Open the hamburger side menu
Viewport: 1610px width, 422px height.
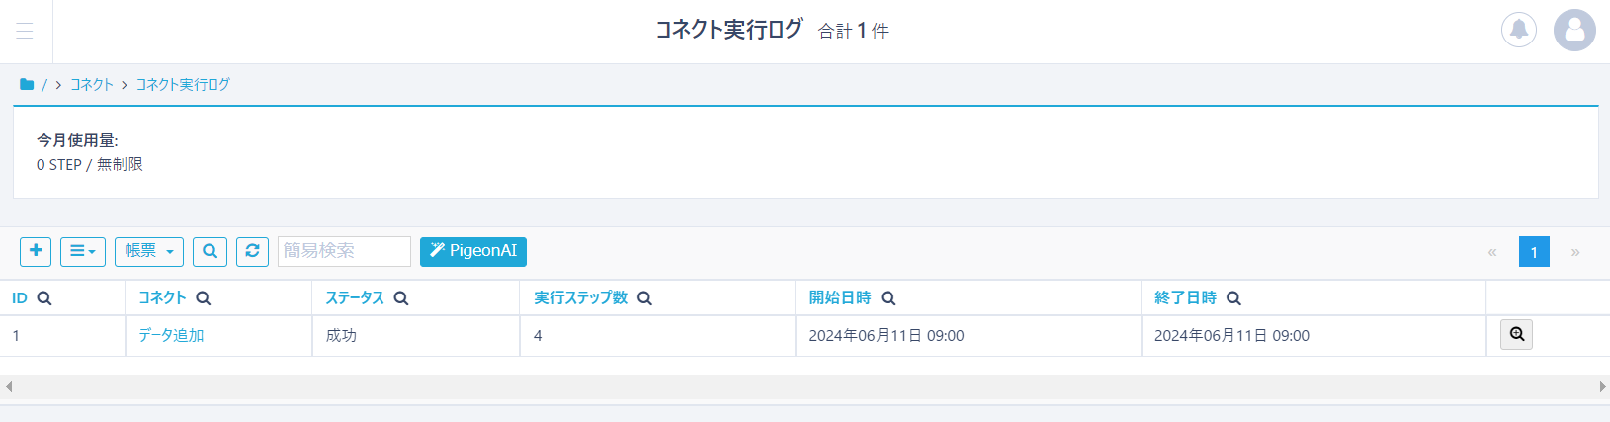(25, 31)
